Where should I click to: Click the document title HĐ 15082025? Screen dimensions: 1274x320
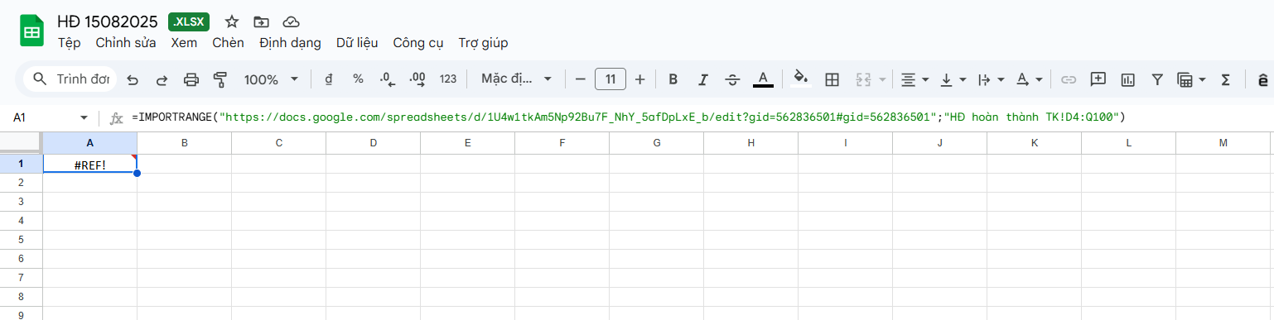pyautogui.click(x=107, y=21)
